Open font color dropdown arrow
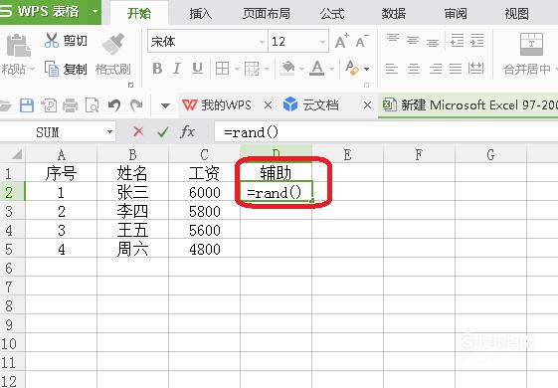 pos(331,69)
